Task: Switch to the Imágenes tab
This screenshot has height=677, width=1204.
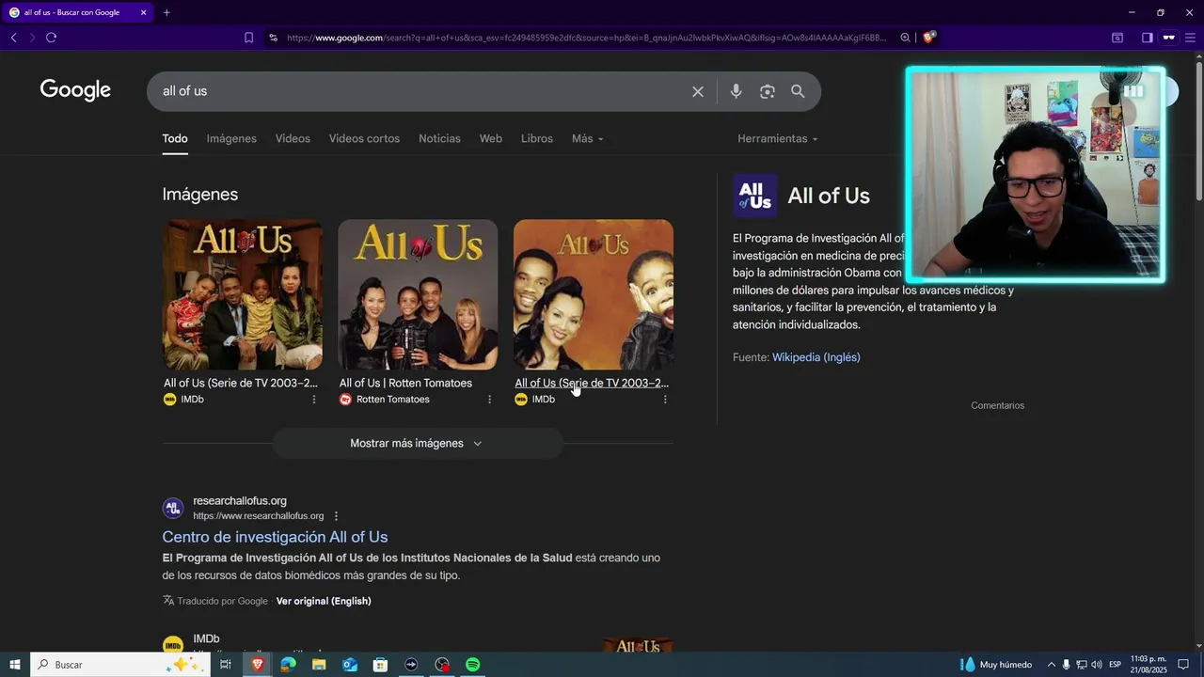Action: click(x=231, y=138)
